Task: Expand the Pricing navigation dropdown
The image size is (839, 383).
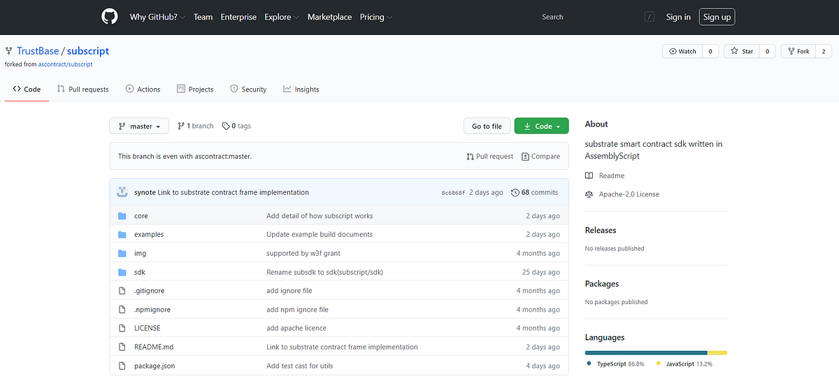Action: coord(376,17)
